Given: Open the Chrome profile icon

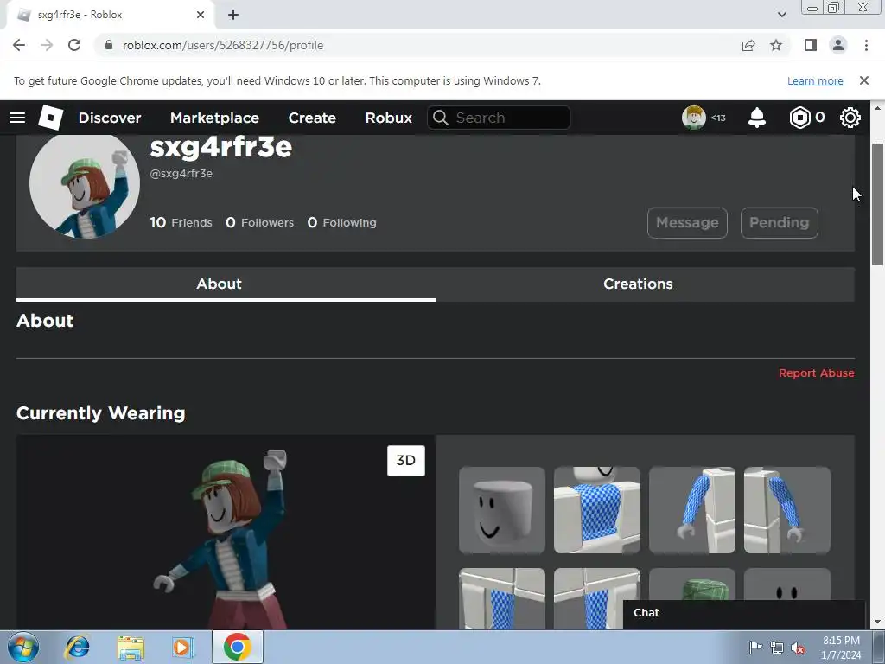Looking at the screenshot, I should (838, 45).
